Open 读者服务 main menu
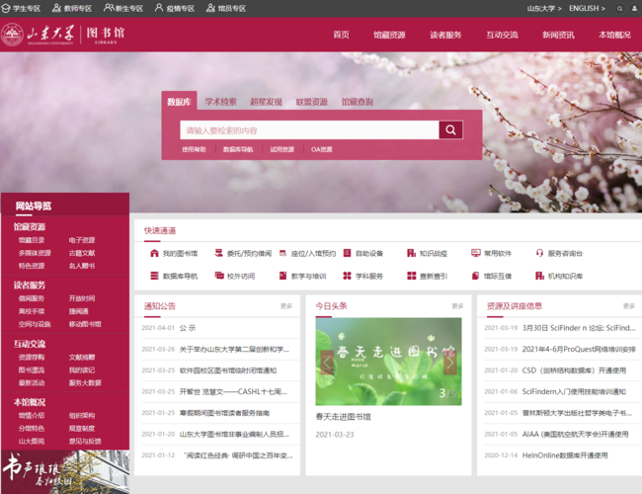The width and height of the screenshot is (642, 494). coord(445,35)
